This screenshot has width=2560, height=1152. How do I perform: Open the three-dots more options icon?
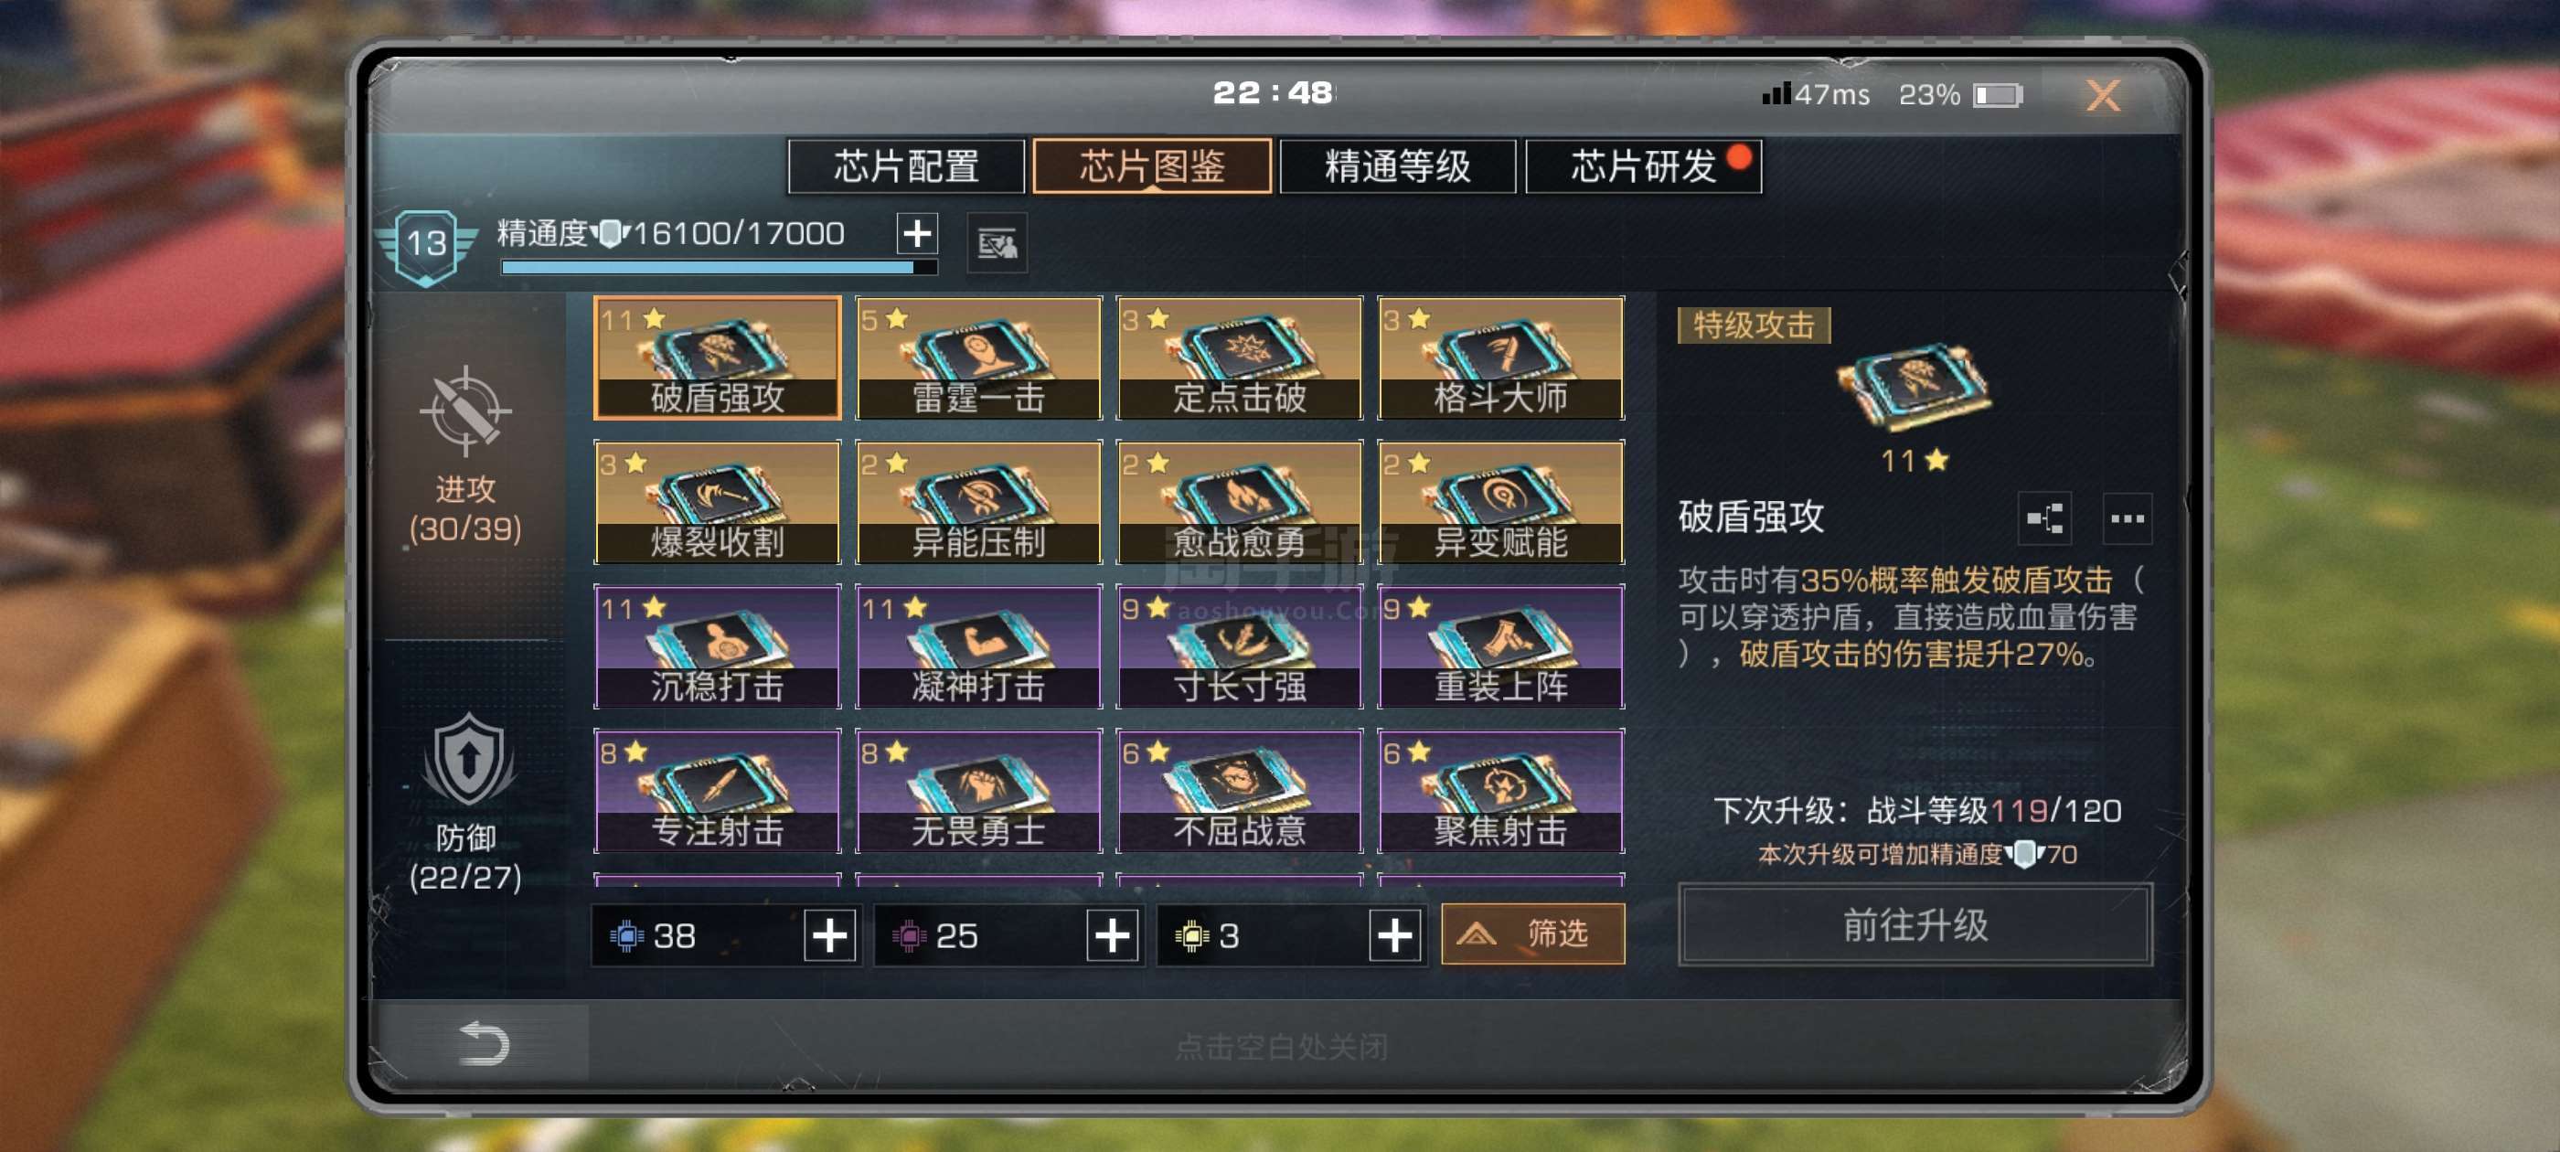[x=2127, y=517]
